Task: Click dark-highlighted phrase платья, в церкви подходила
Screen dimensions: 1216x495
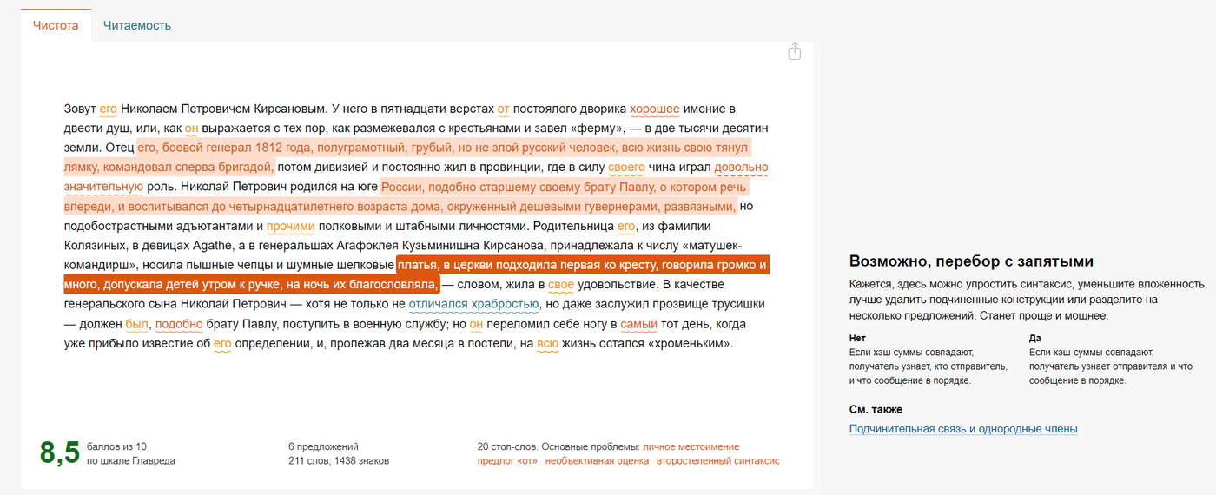Action: point(416,274)
